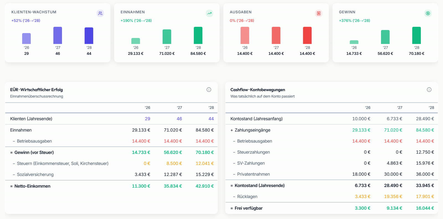Click the "Gewinn (vor Steuer)" row label
Image resolution: width=443 pixels, height=219 pixels.
(34, 153)
